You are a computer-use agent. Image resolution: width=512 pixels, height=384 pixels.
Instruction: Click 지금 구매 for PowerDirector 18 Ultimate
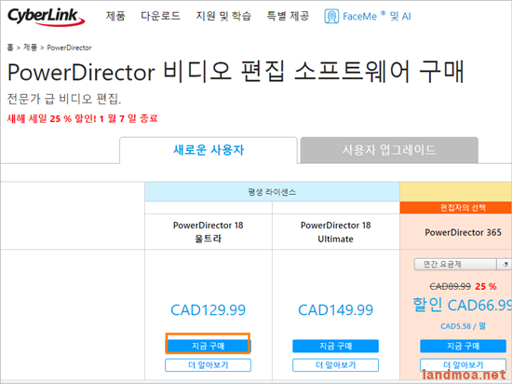[x=335, y=346]
